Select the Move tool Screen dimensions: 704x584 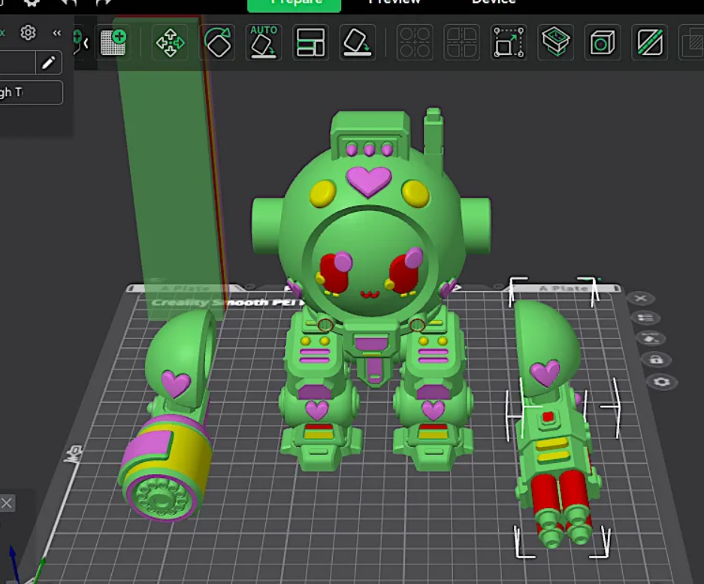click(170, 43)
